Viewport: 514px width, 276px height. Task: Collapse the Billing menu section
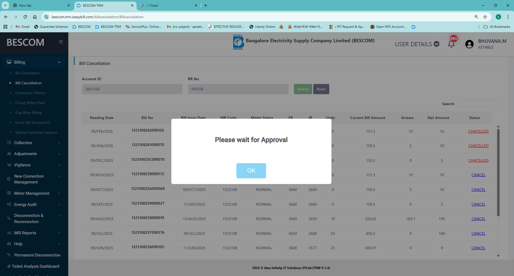coord(34,62)
